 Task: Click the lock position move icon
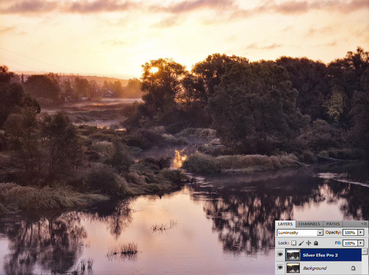pyautogui.click(x=308, y=243)
